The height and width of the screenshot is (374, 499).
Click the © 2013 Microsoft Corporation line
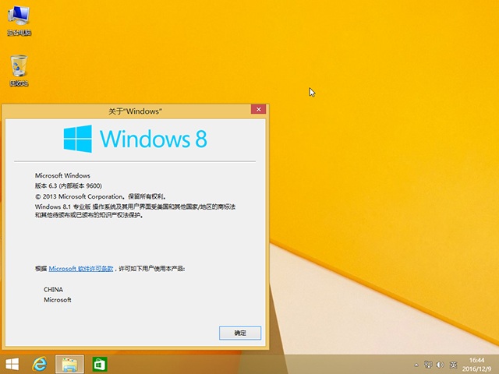[101, 196]
